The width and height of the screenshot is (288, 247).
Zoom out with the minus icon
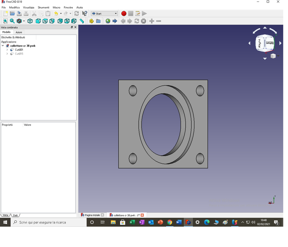click(x=159, y=21)
